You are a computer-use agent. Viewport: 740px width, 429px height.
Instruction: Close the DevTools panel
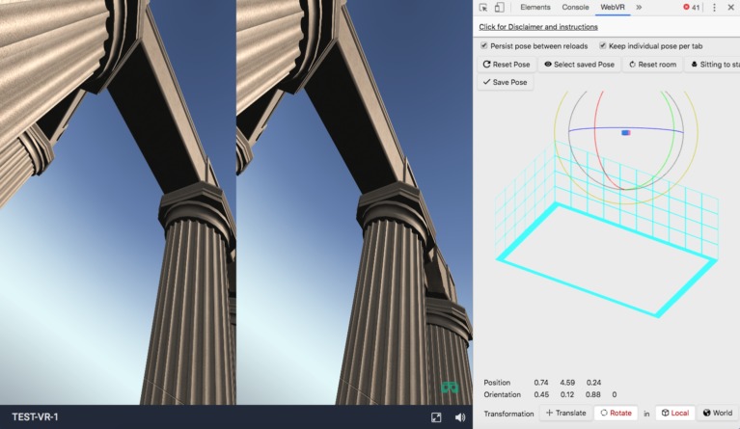click(730, 8)
